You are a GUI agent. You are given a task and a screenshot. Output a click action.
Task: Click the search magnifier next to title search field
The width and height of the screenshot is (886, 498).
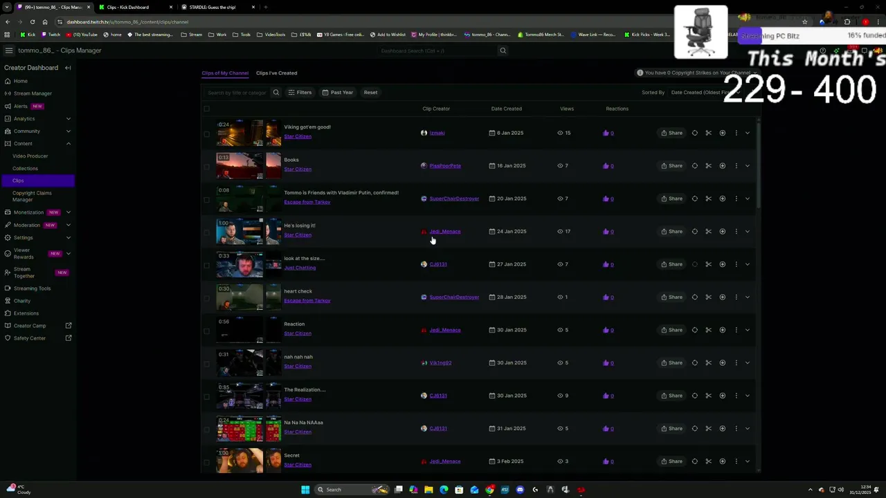coord(275,93)
